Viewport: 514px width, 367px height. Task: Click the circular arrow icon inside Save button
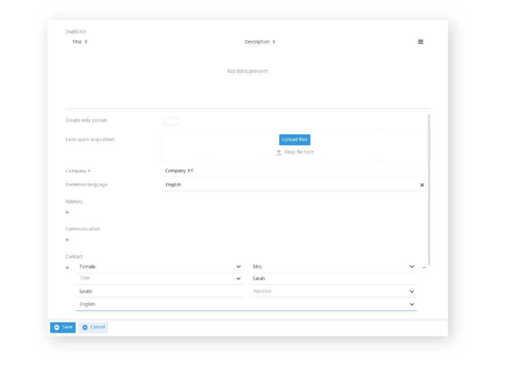tap(57, 327)
